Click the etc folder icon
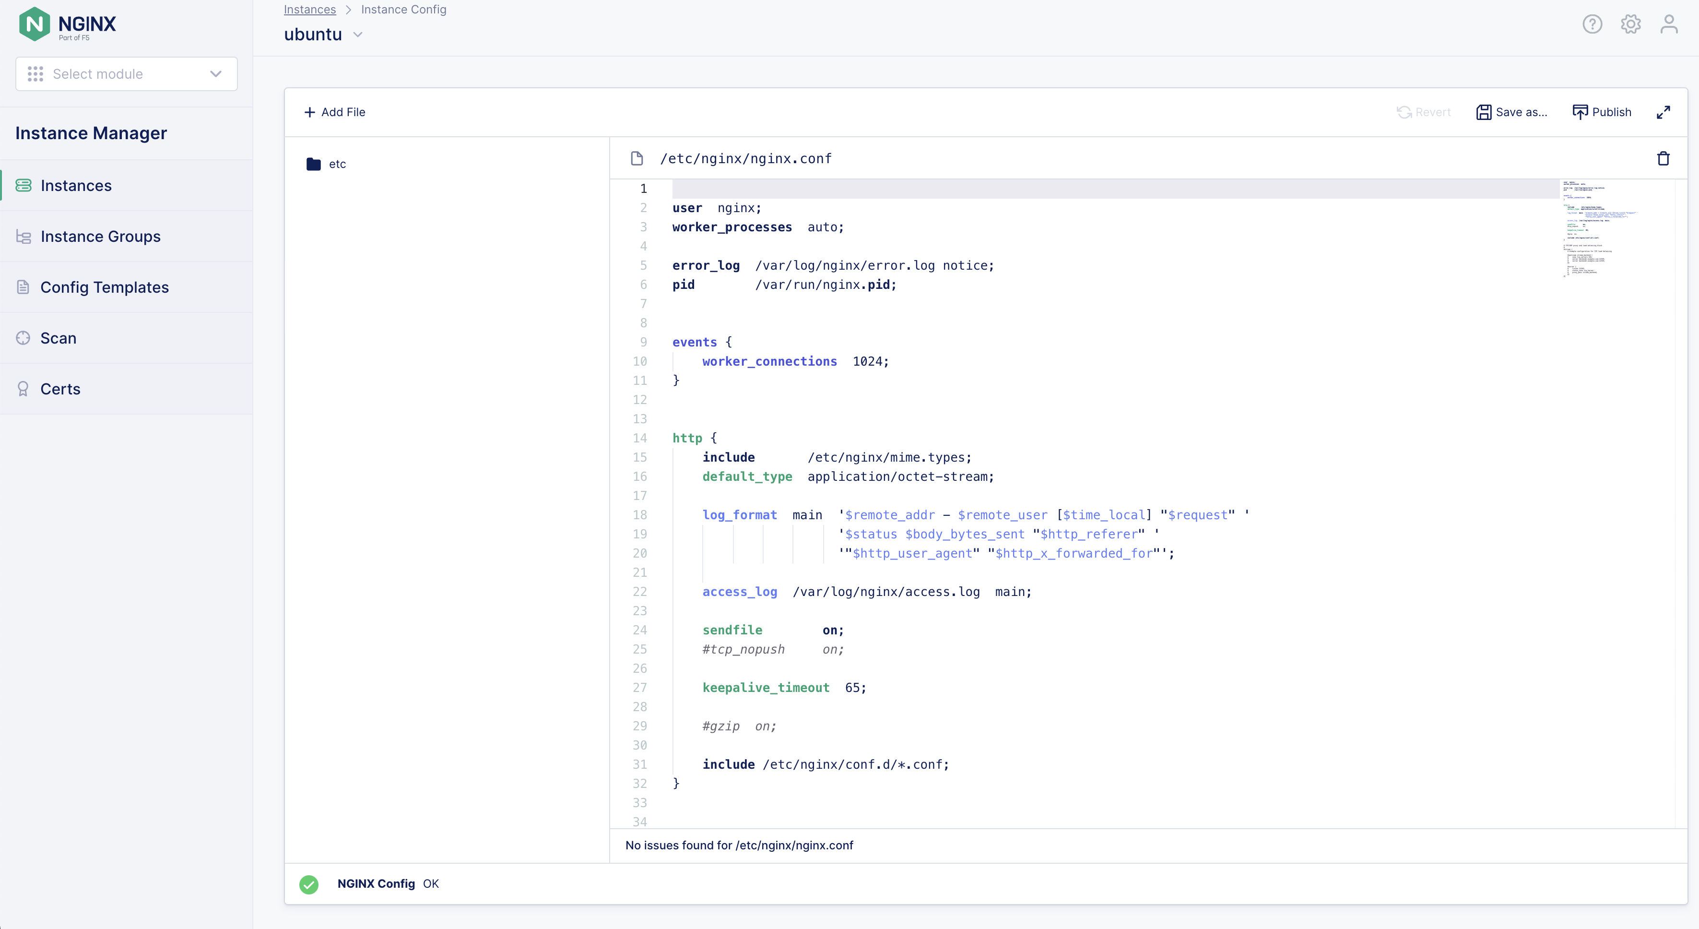Viewport: 1699px width, 929px height. tap(313, 164)
